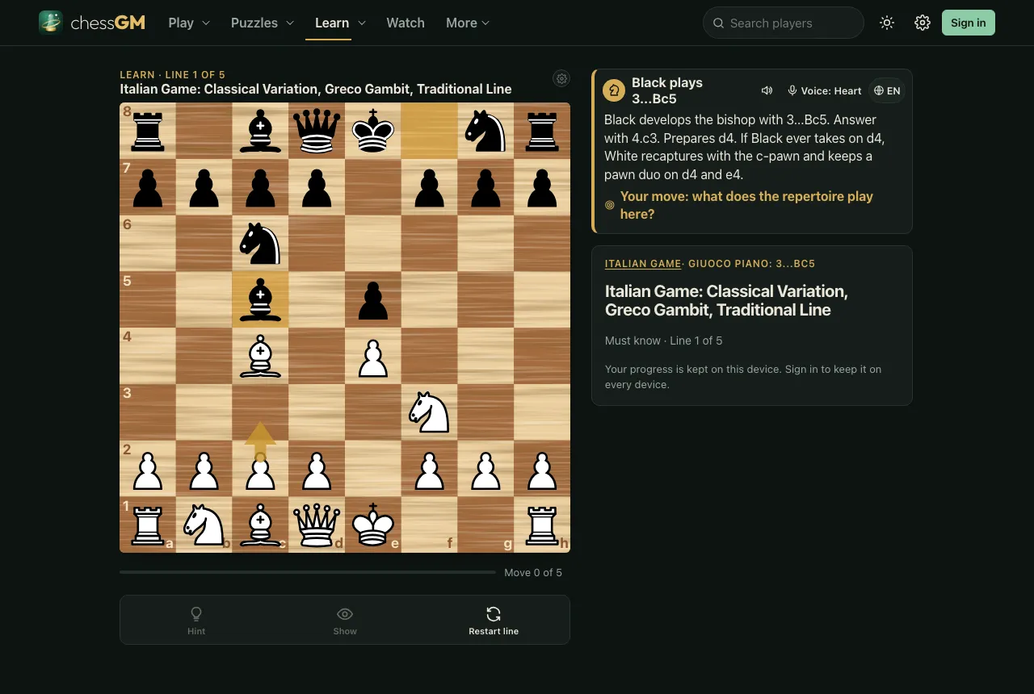This screenshot has width=1034, height=694.
Task: Select the white knight on f3
Action: click(x=429, y=412)
